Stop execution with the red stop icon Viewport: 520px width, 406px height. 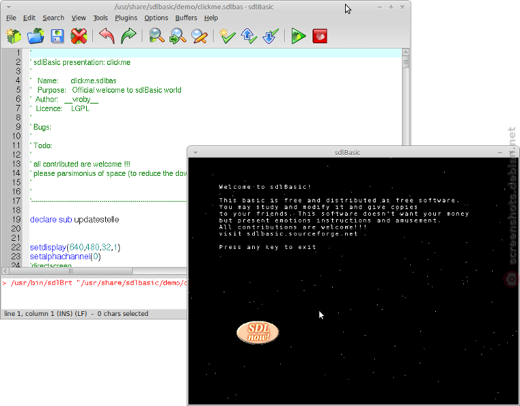point(320,36)
